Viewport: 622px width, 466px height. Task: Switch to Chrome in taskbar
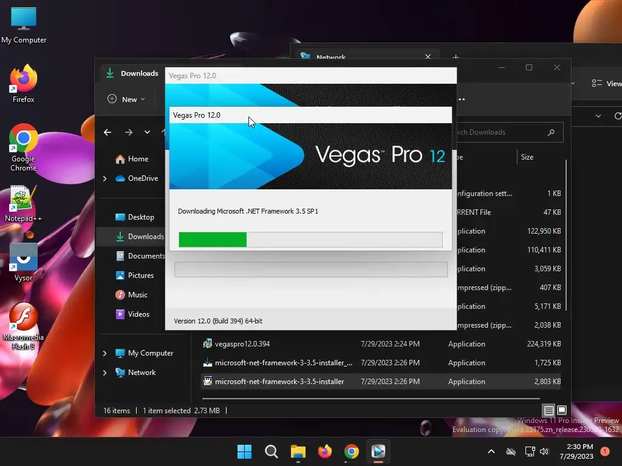point(352,451)
